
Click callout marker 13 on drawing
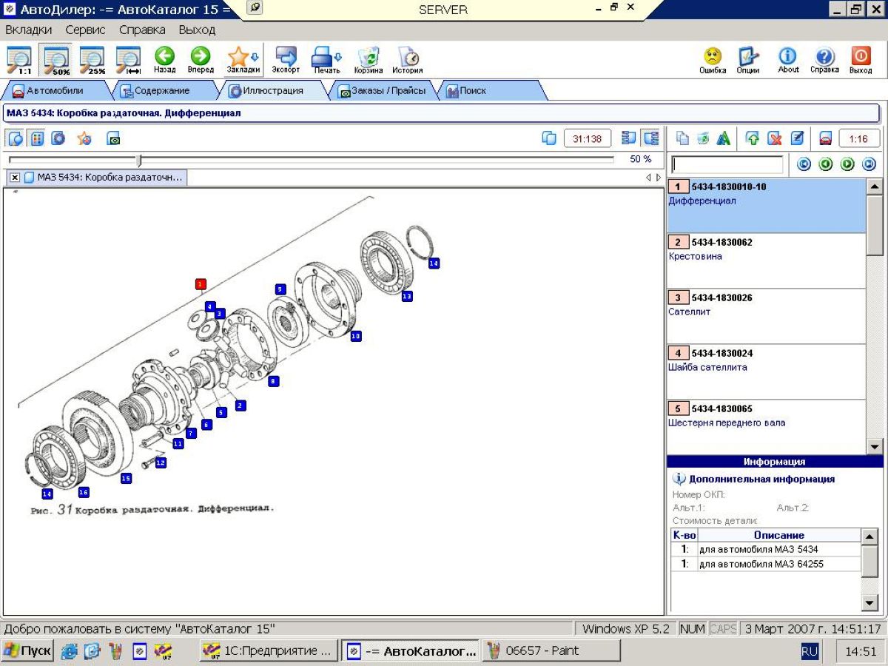[407, 296]
